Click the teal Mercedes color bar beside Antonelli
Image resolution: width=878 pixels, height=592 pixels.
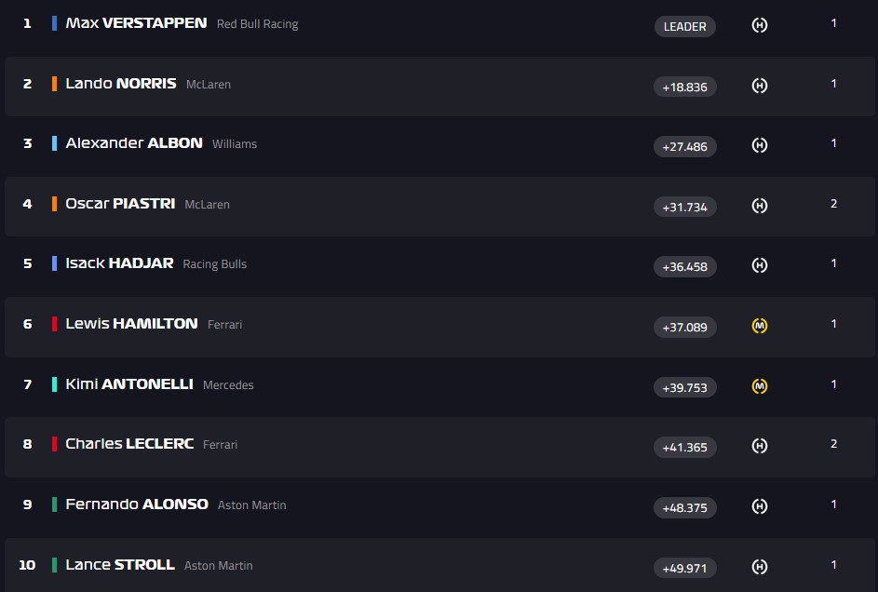[x=55, y=384]
